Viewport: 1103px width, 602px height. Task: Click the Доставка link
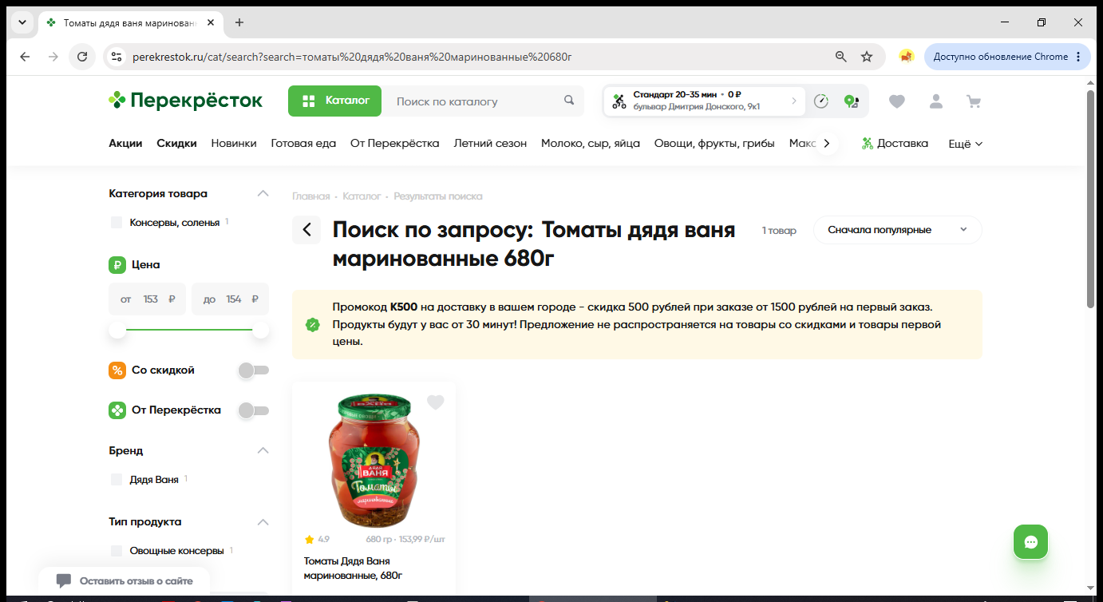pyautogui.click(x=895, y=144)
